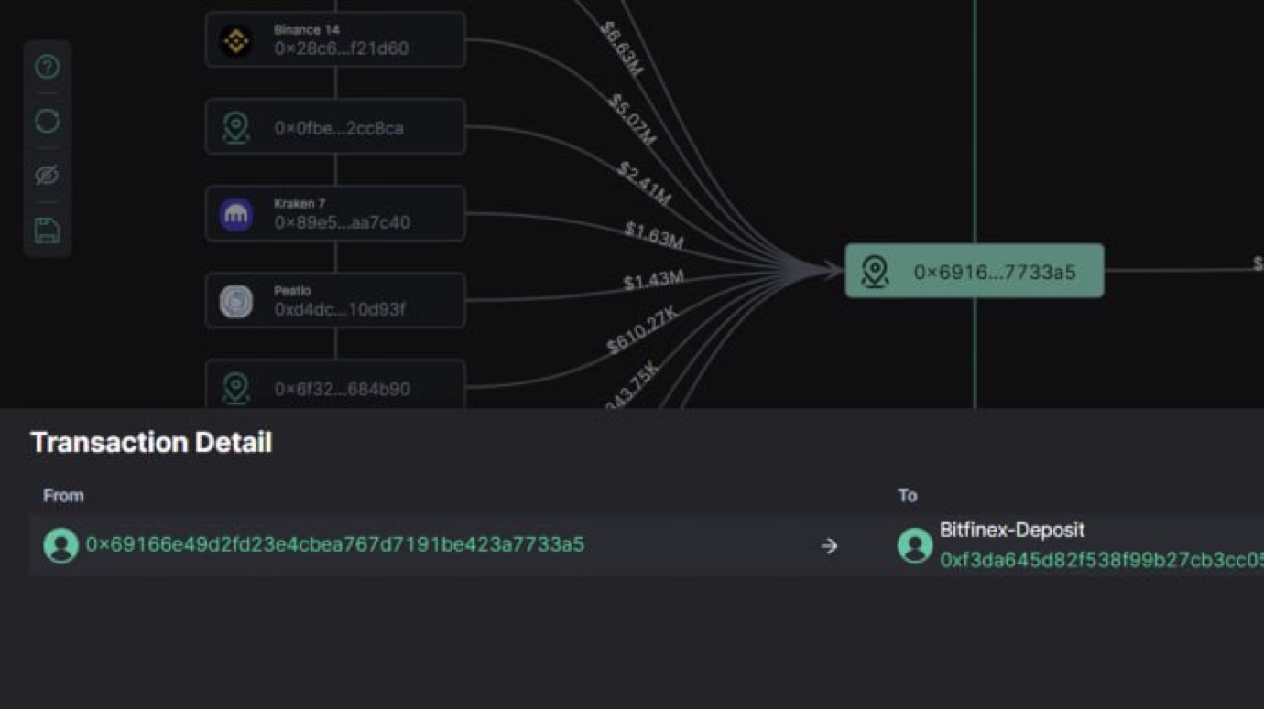Click location pin icon of 0x0fbe...2cc8ca
The width and height of the screenshot is (1264, 709).
tap(236, 127)
